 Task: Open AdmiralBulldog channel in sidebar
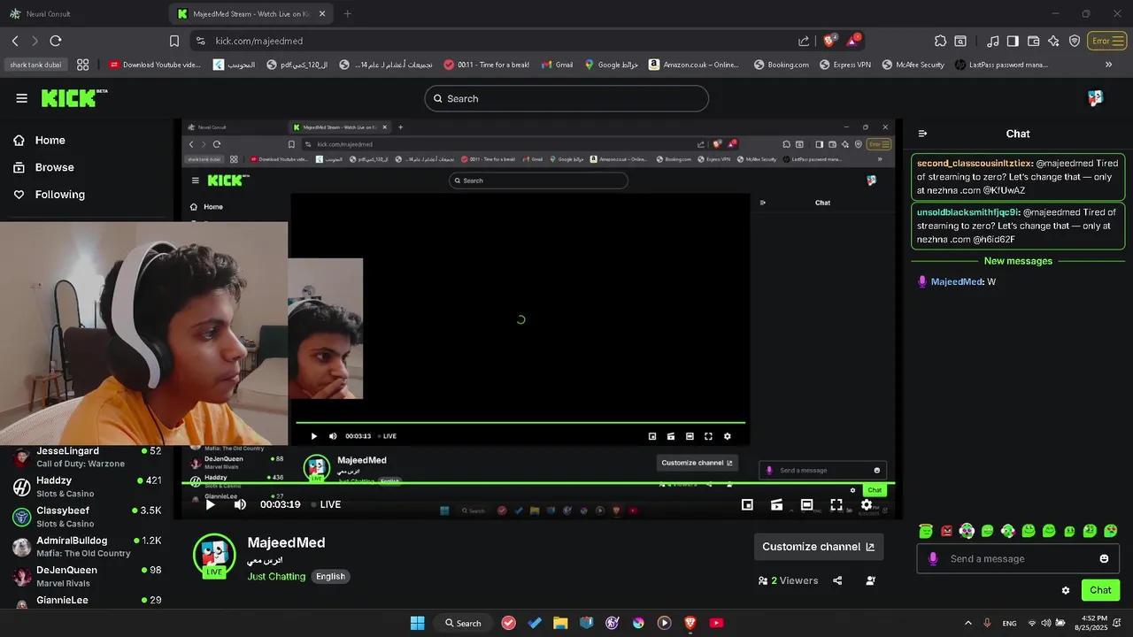(87, 546)
